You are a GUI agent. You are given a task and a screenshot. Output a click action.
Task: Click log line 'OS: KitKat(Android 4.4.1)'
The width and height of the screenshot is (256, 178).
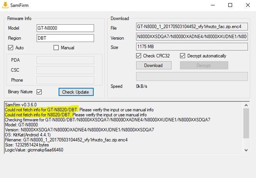tap(28, 135)
